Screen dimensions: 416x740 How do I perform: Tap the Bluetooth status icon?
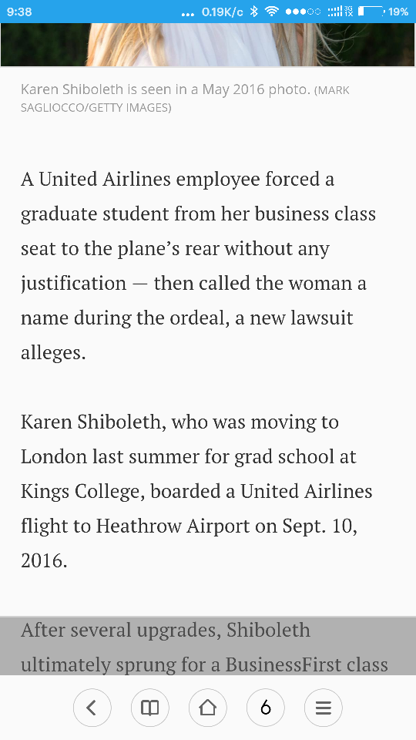point(253,12)
